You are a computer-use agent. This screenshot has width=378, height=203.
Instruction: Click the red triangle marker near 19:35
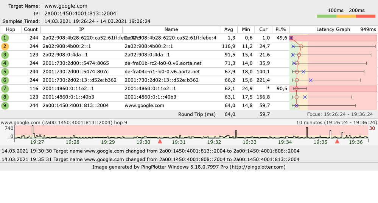click(337, 141)
